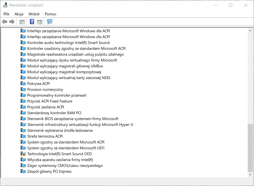Click the icon beside Przycisk ACPI Fixed Feature
The width and height of the screenshot is (254, 186).
tap(23, 101)
